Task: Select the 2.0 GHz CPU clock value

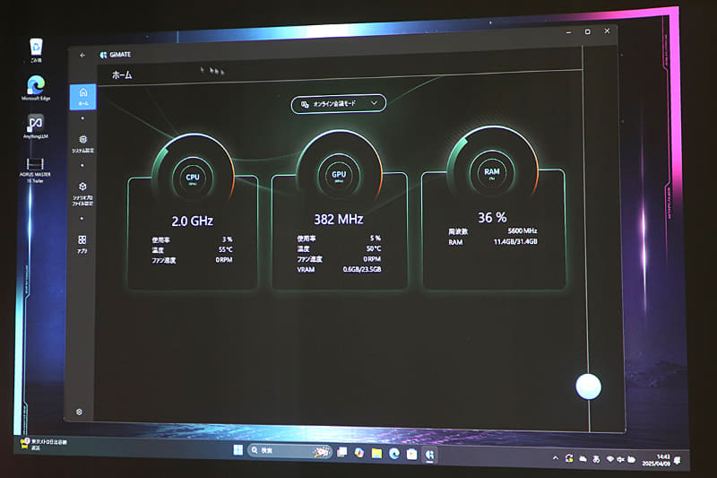Action: point(192,222)
